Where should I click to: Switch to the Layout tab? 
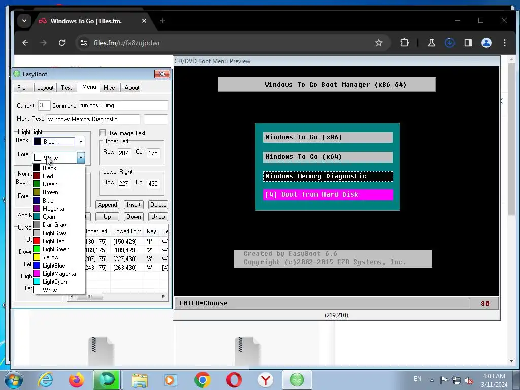pos(45,87)
